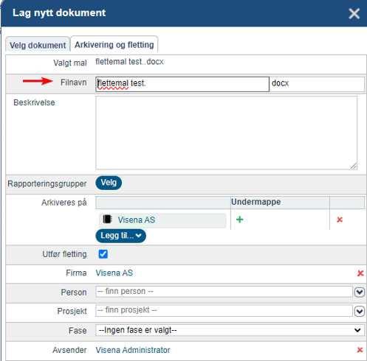Open the Fase select box
The height and width of the screenshot is (361, 367).
230,330
